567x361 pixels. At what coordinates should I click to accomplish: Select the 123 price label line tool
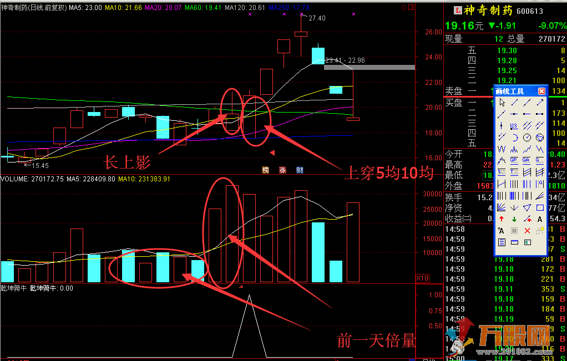[x=514, y=126]
